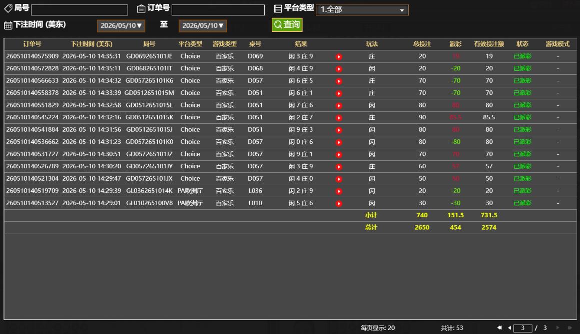Click the 平台类型 column header

click(x=190, y=44)
